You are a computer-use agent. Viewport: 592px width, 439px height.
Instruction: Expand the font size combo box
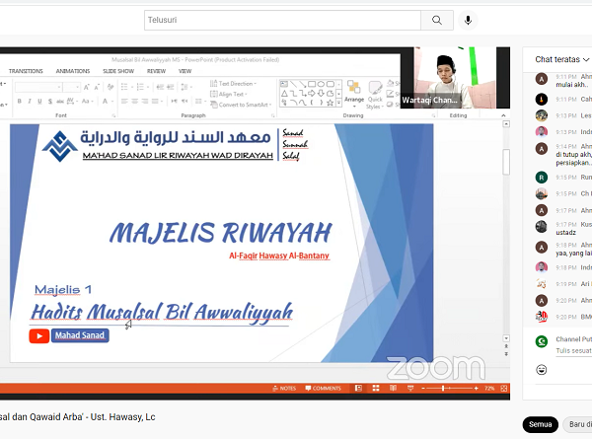(x=77, y=88)
